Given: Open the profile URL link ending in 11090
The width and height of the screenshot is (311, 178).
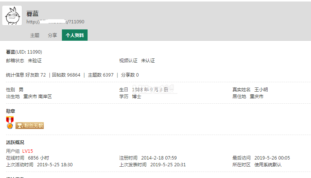Looking at the screenshot, I should [55, 22].
